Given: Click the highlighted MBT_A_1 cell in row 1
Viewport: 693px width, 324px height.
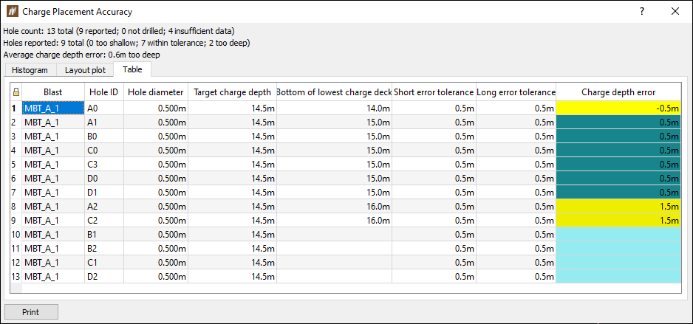Looking at the screenshot, I should pyautogui.click(x=53, y=108).
